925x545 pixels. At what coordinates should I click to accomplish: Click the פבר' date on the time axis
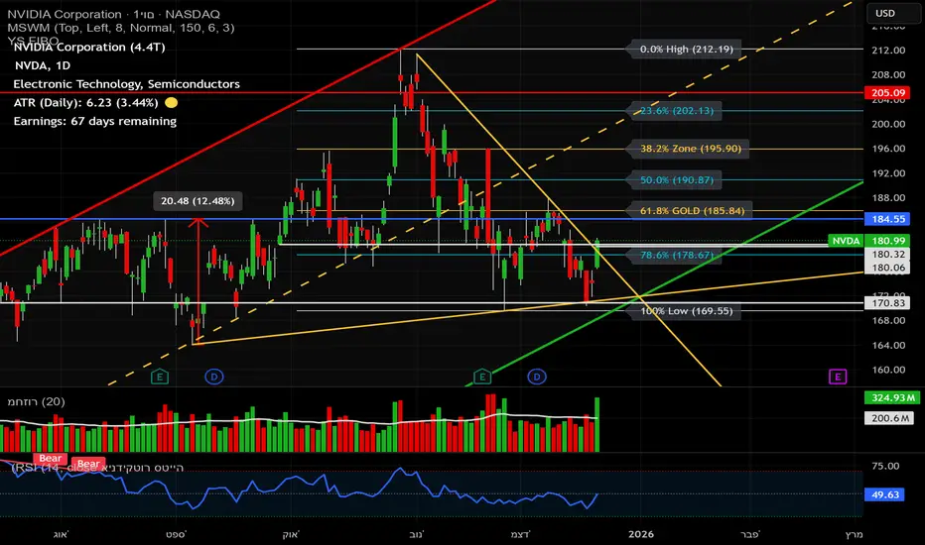[x=750, y=534]
